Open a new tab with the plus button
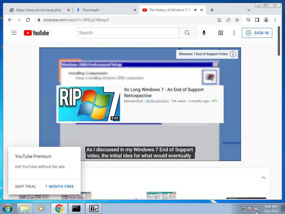The width and height of the screenshot is (285, 214). tap(212, 10)
